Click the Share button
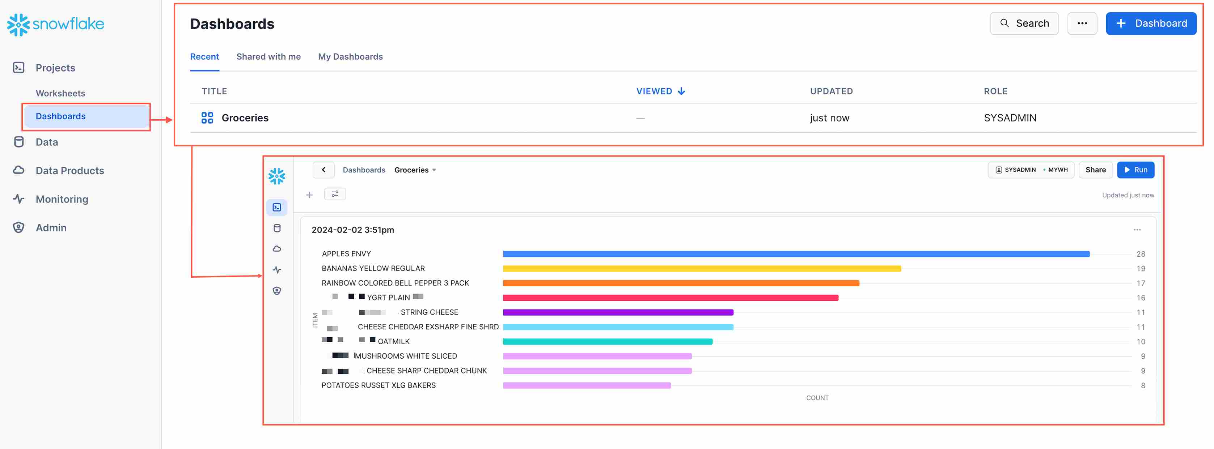This screenshot has height=449, width=1214. click(1095, 170)
